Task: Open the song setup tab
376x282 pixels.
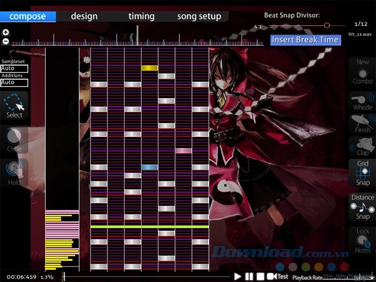Action: coord(199,16)
